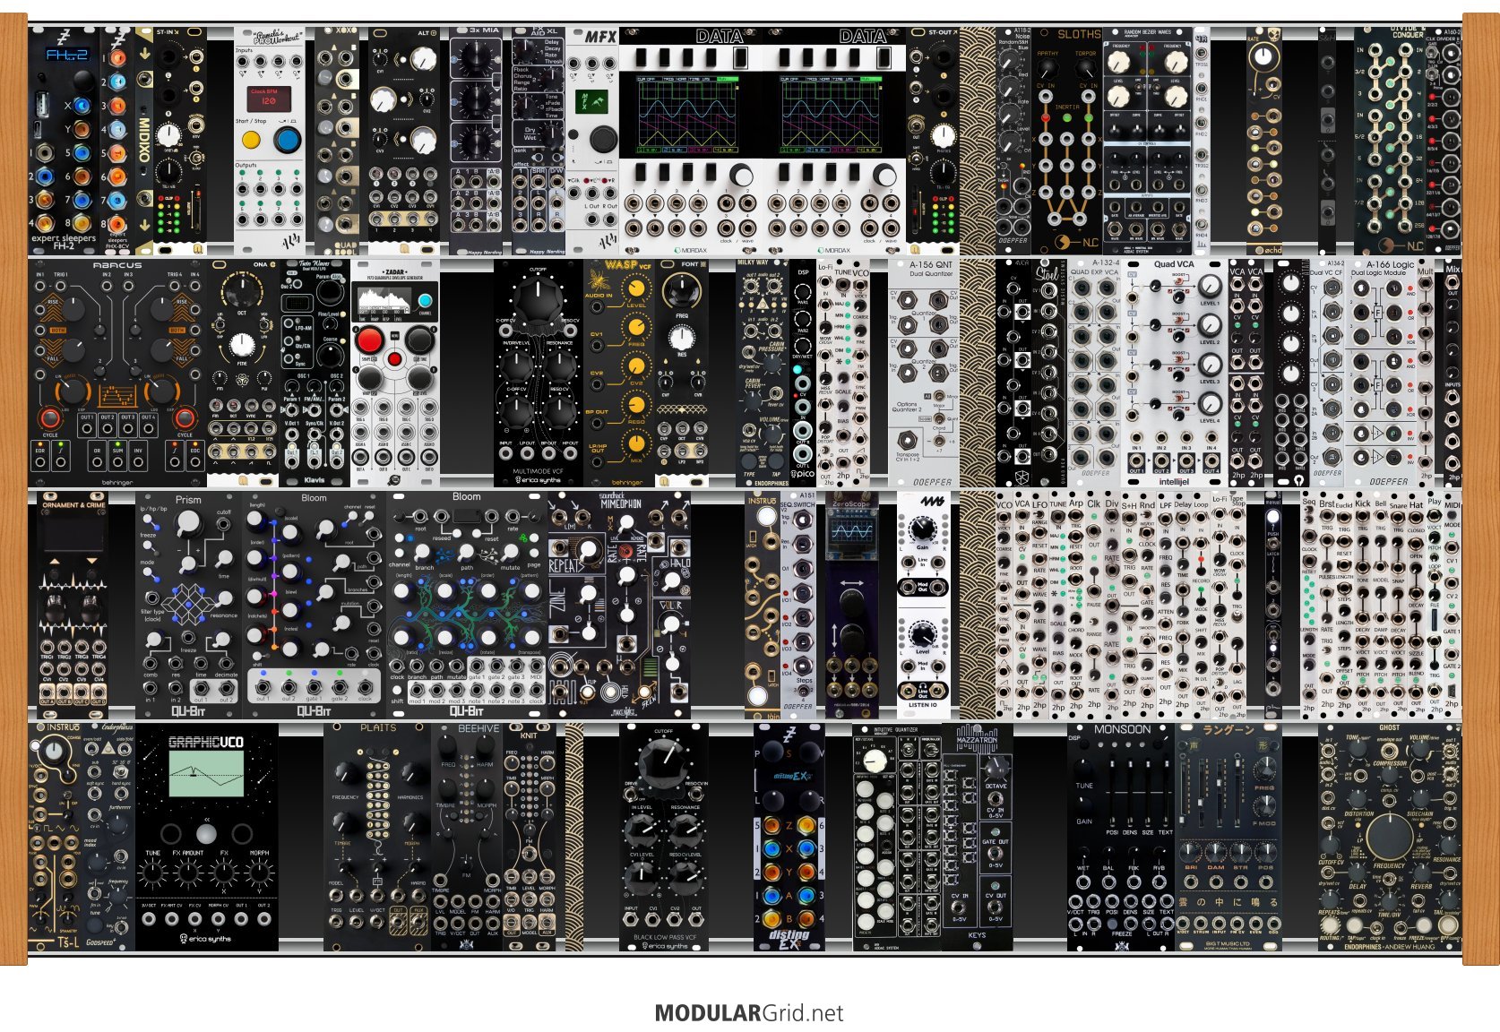This screenshot has height=1032, width=1500.
Task: Click the Quad VCA module title
Action: pyautogui.click(x=1175, y=264)
